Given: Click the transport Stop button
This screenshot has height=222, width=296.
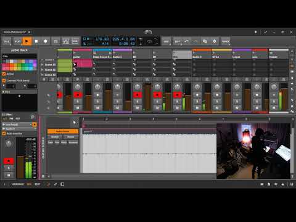Looking at the screenshot, I should 36,41.
